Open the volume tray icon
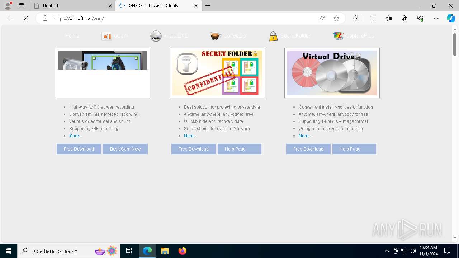Screen dimensions: 459x258 pyautogui.click(x=412, y=251)
